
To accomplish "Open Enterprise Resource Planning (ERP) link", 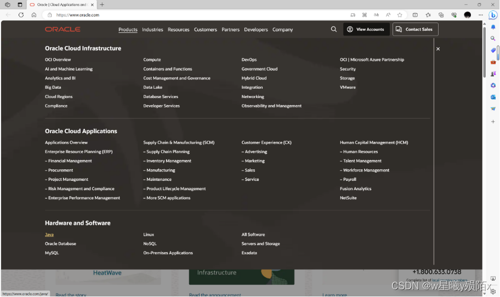I will [x=79, y=152].
